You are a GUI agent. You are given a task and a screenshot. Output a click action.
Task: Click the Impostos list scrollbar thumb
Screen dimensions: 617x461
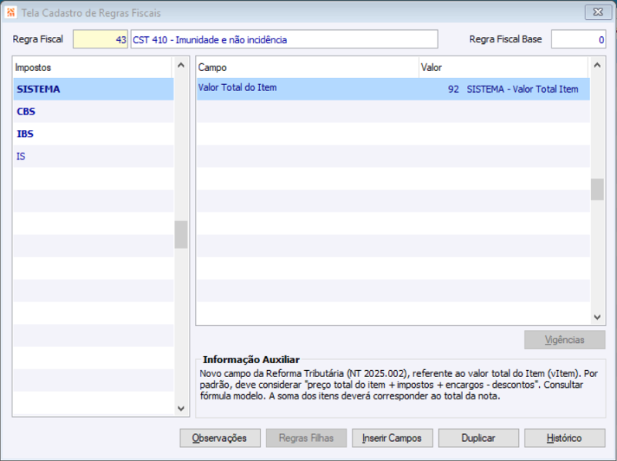click(x=180, y=233)
